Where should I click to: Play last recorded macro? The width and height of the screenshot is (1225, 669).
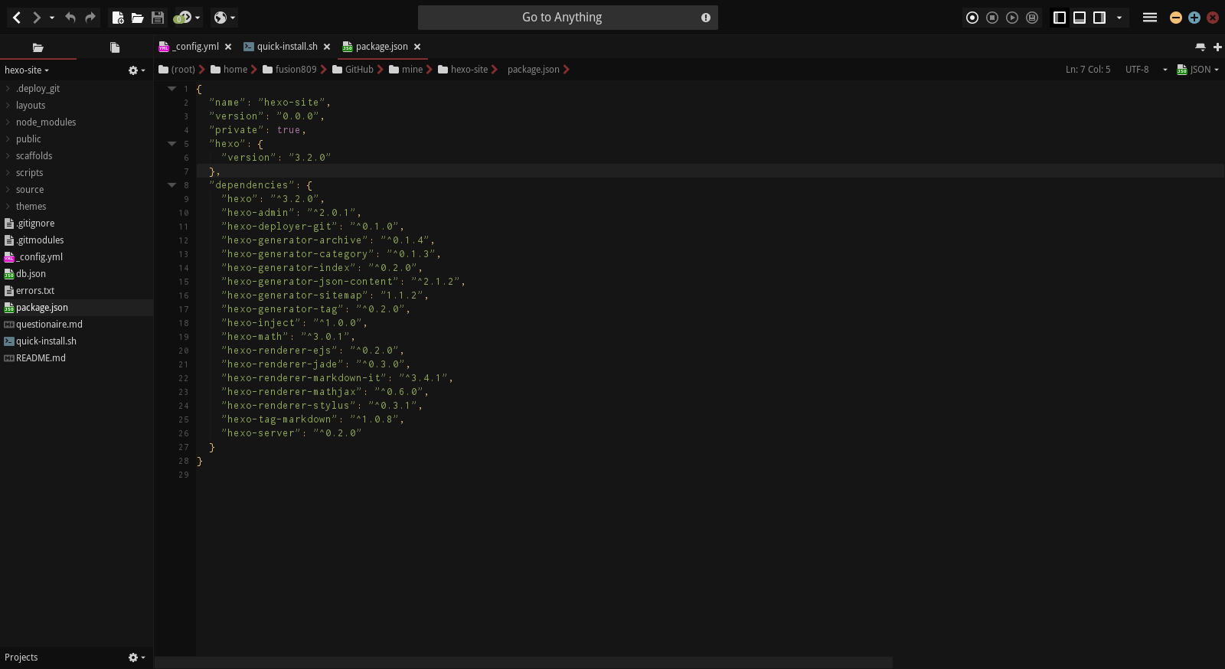1012,17
